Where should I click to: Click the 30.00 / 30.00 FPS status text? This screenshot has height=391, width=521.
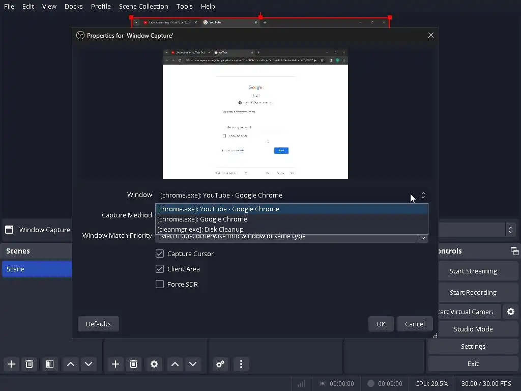coord(486,384)
